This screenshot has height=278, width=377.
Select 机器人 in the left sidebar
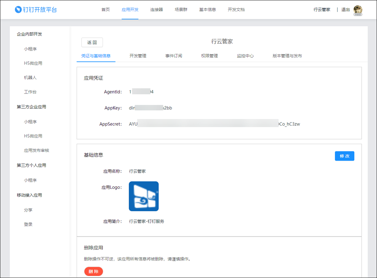30,78
